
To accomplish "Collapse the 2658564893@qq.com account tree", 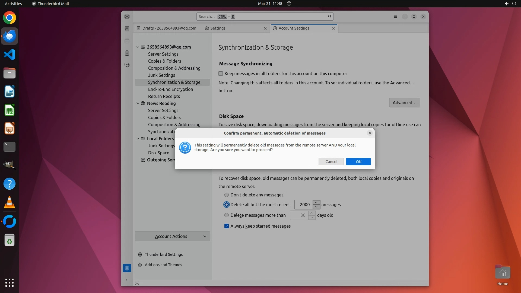I will pos(138,47).
